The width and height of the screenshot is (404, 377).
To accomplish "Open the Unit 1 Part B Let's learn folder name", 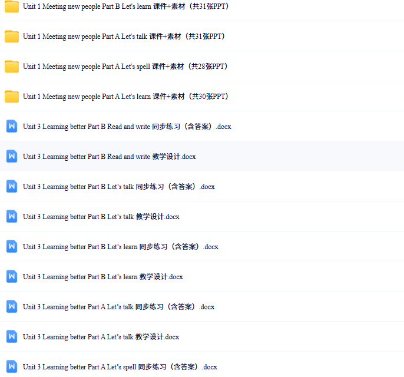I will click(126, 6).
